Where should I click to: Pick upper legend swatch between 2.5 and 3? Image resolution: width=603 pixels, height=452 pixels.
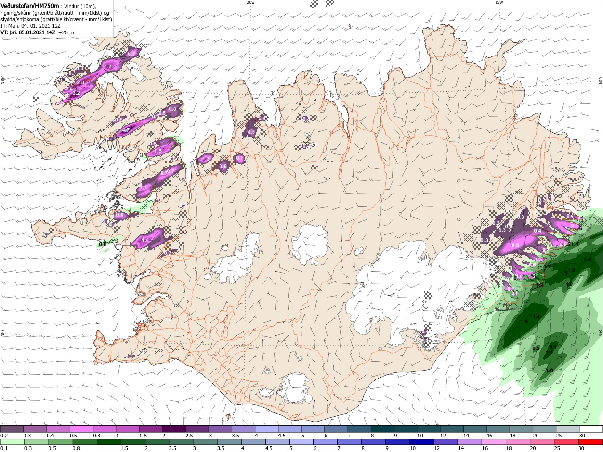(197, 428)
